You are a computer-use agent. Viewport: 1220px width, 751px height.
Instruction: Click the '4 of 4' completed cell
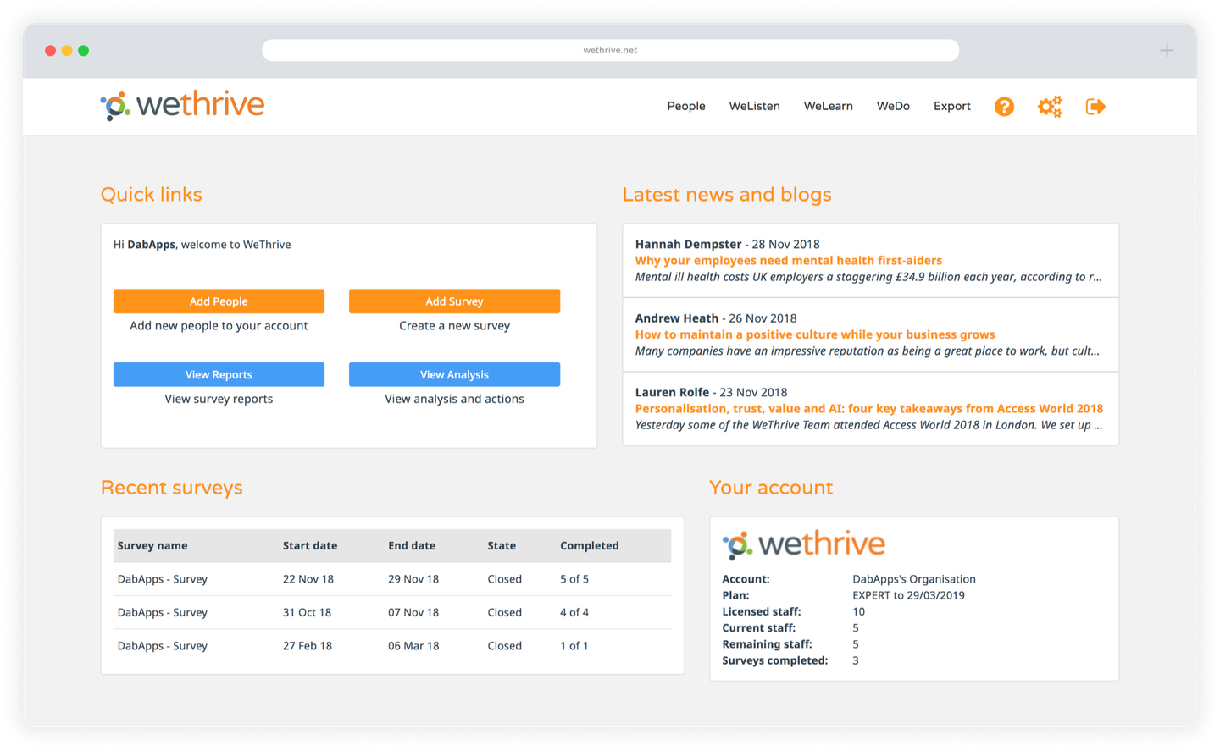tap(574, 612)
